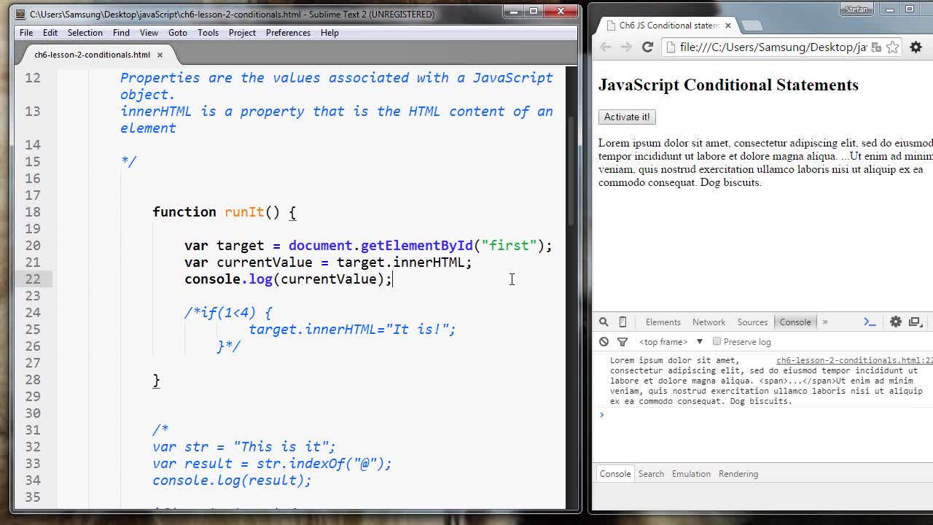933x525 pixels.
Task: Click the commented if(1<4) on line 24
Action: tap(229, 313)
